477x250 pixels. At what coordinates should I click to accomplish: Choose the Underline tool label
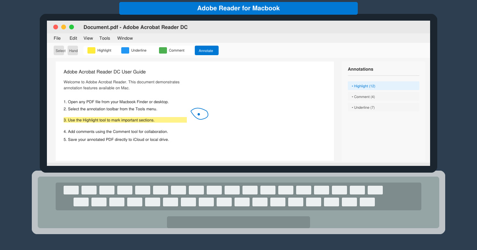click(x=139, y=50)
